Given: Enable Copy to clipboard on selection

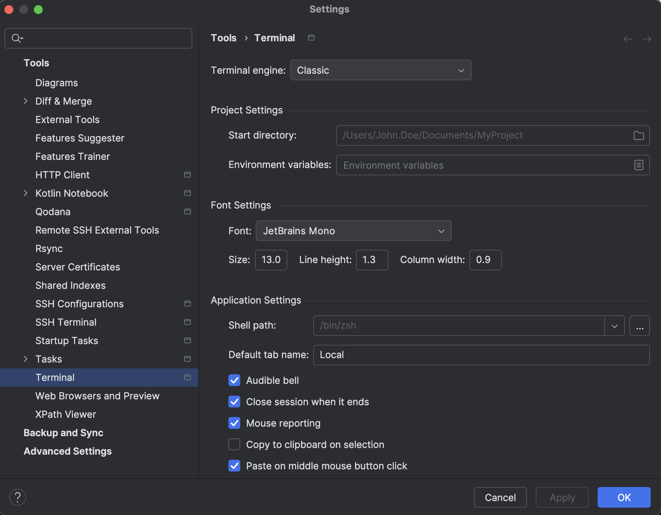Looking at the screenshot, I should 234,444.
